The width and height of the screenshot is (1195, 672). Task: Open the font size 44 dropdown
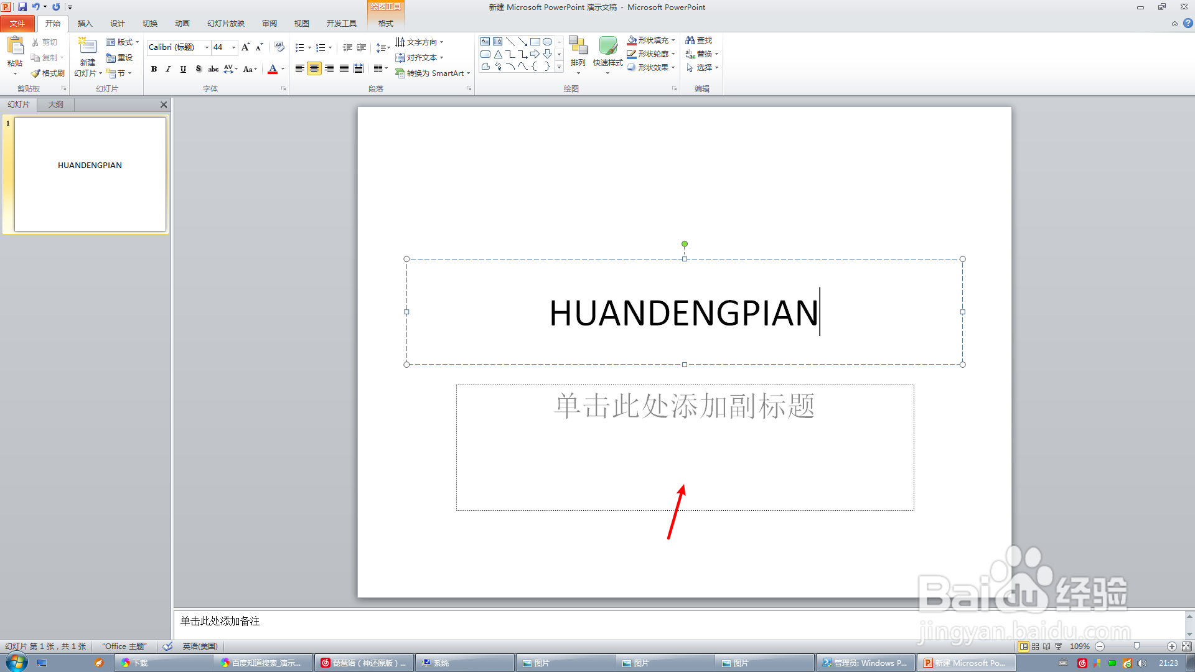[x=233, y=47]
